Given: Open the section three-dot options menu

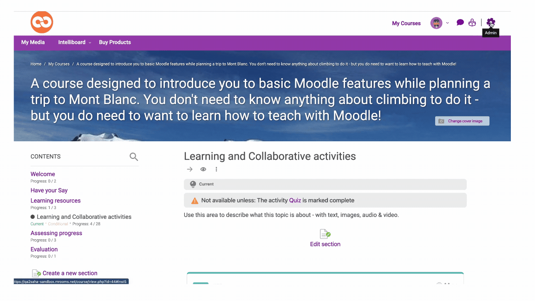Looking at the screenshot, I should pos(216,169).
